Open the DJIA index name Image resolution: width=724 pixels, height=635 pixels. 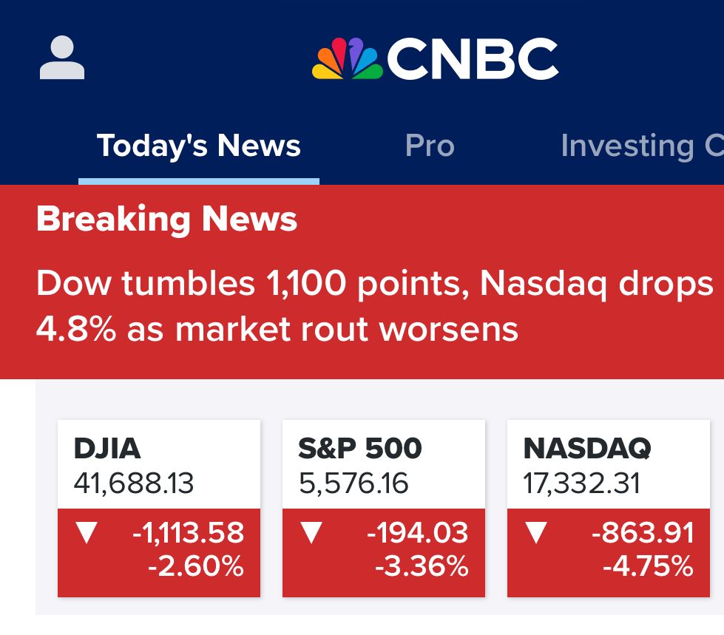pos(106,448)
